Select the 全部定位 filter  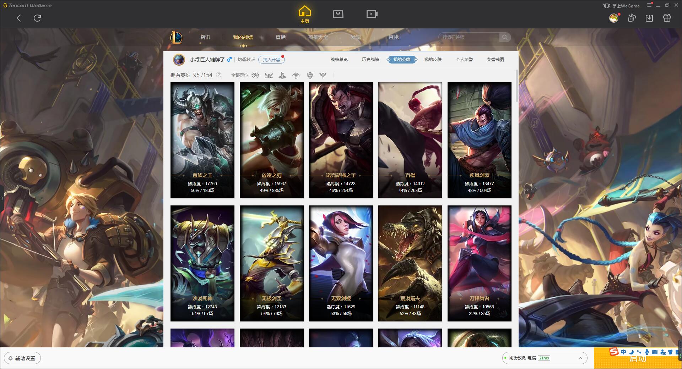[240, 75]
